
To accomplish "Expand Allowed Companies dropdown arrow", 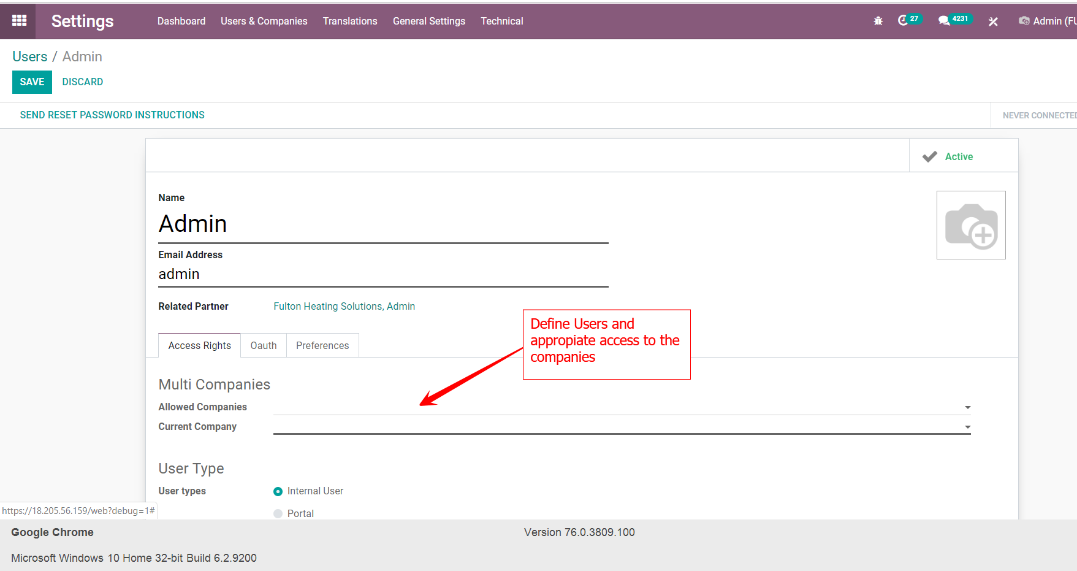I will click(967, 407).
